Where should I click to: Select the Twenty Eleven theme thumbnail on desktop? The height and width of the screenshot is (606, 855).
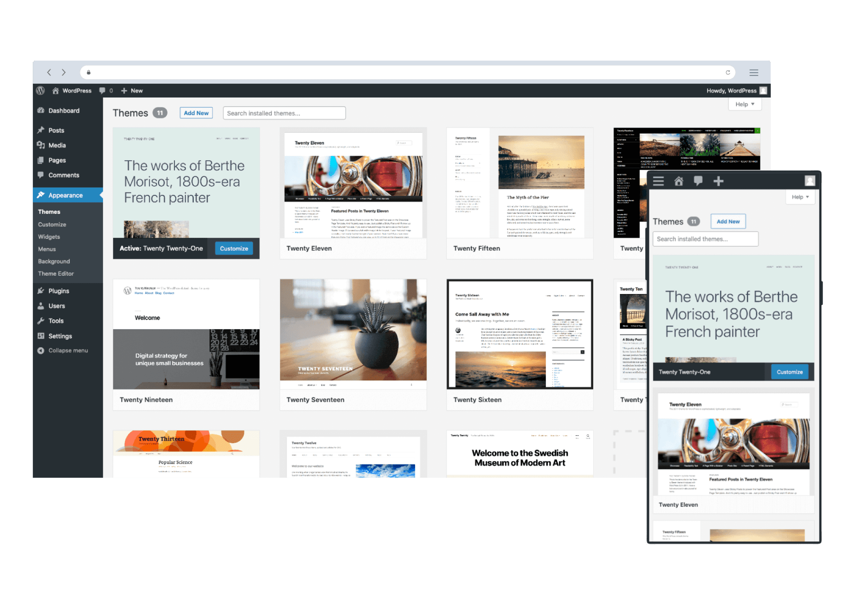coord(353,183)
